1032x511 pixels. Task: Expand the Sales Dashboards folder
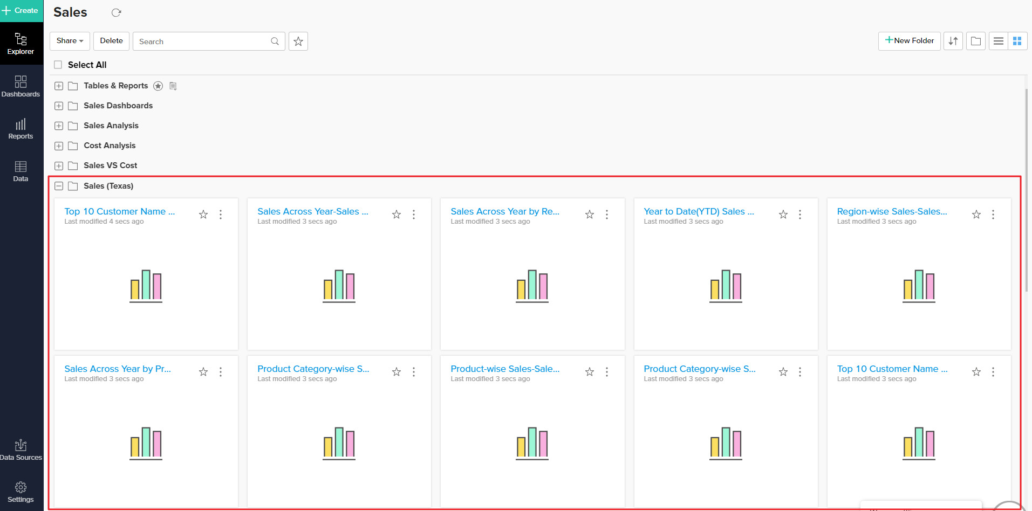(59, 106)
